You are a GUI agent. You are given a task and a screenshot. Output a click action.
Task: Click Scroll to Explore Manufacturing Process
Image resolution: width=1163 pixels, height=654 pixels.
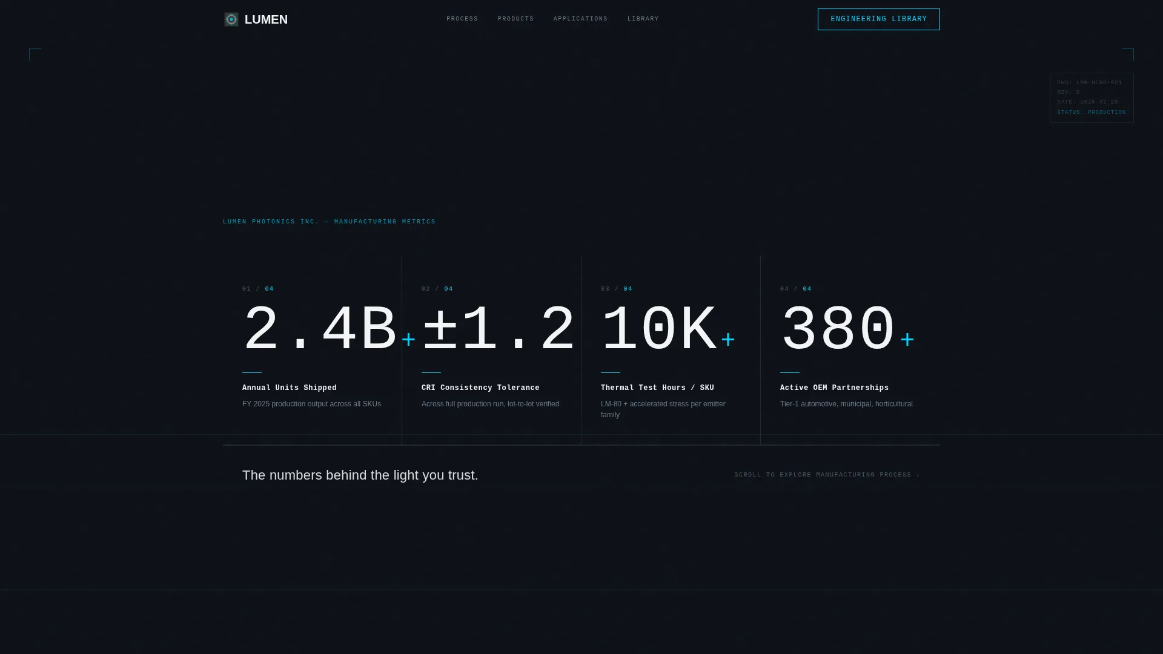(827, 475)
